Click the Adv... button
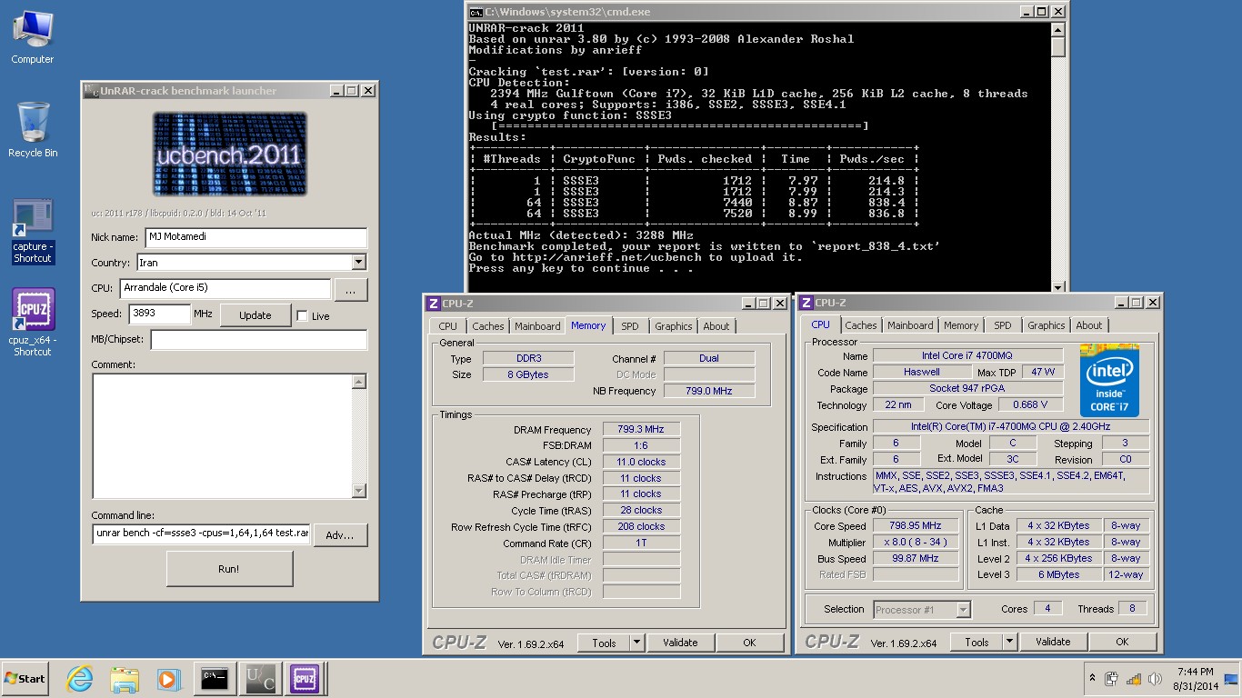The image size is (1242, 698). [x=340, y=534]
